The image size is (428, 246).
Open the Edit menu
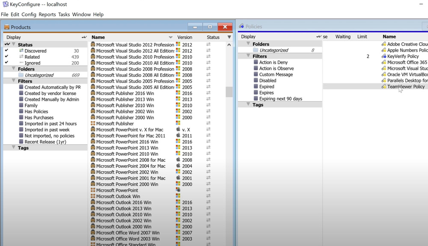[x=15, y=15]
